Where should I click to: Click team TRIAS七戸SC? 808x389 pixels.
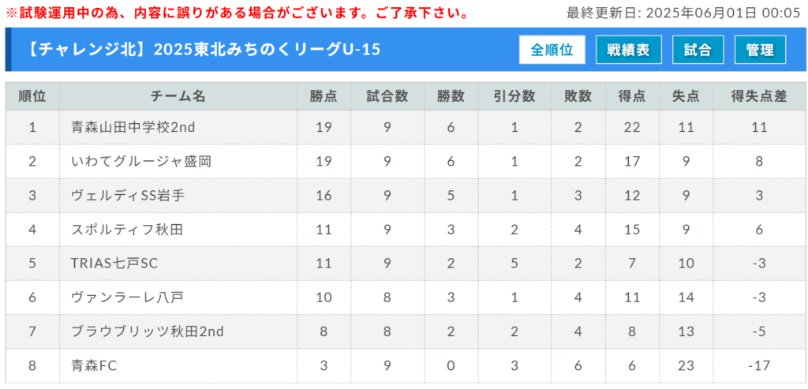[114, 264]
